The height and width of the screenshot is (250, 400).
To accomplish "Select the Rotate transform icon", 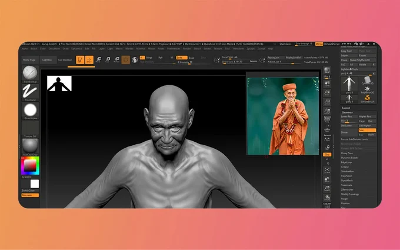I will pos(116,60).
